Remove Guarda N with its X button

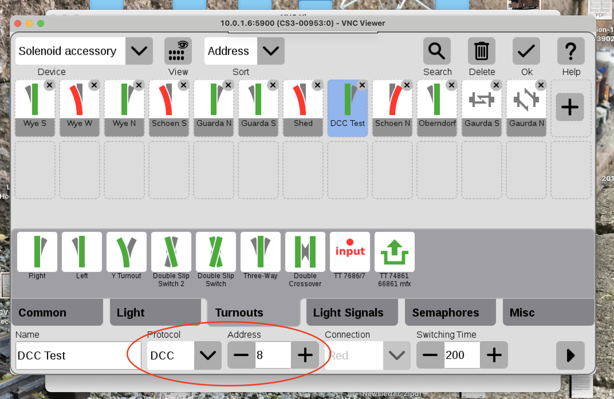pos(228,85)
